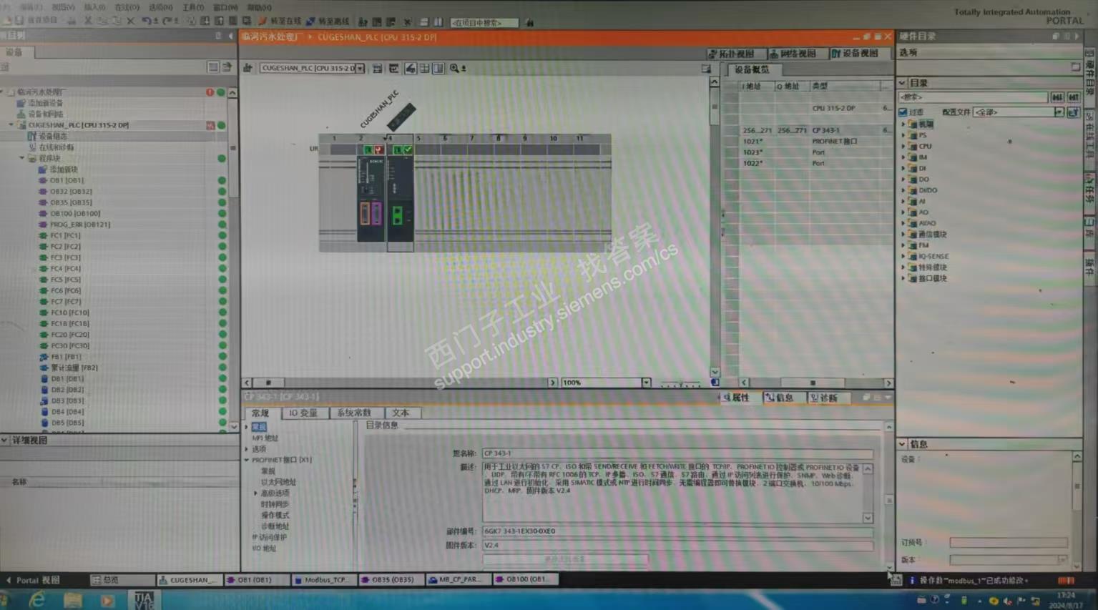Collapse the 信息 information section in catalog

(903, 444)
